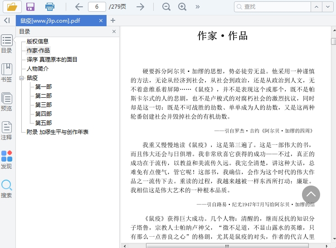Jump to 第二部 in the outline
The image size is (336, 248).
click(44, 96)
